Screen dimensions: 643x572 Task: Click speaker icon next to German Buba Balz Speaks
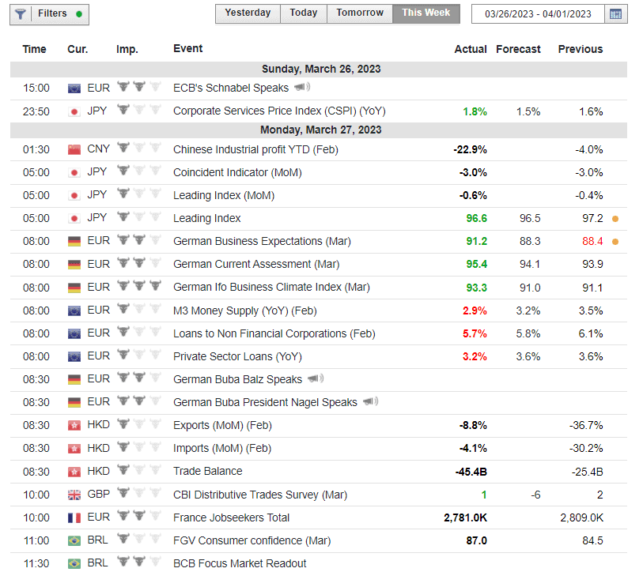coord(316,378)
